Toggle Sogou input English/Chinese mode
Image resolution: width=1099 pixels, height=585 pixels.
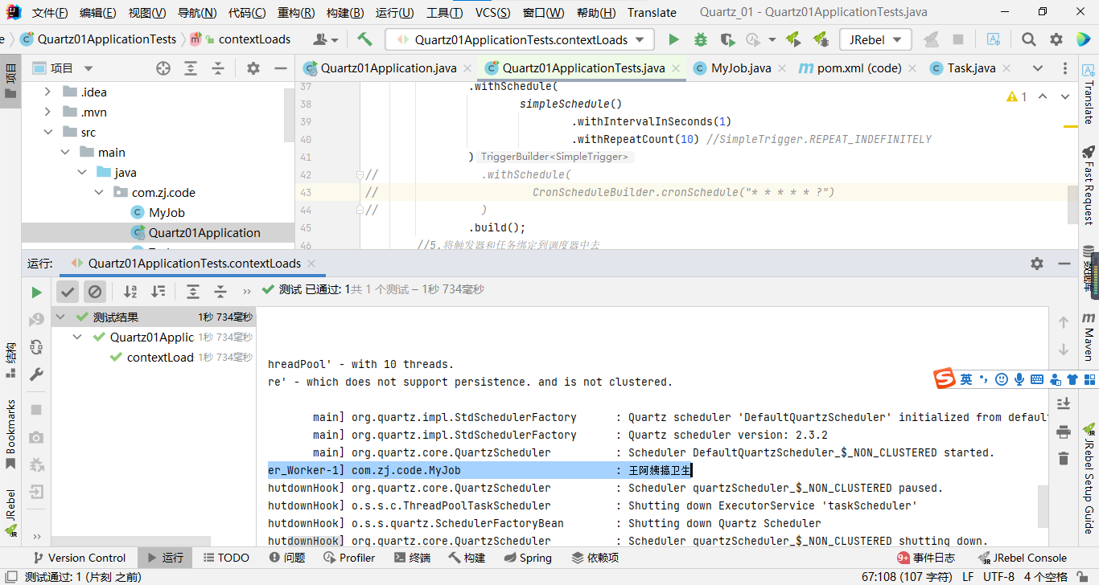(x=966, y=379)
